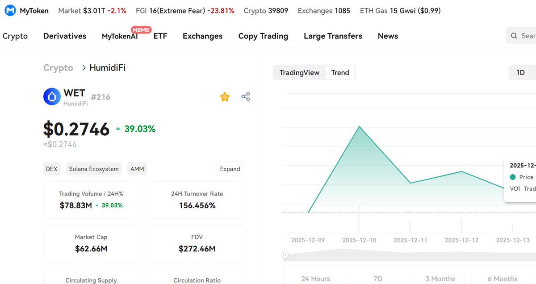
Task: Click the MEME badge on MyTokenAI
Action: pyautogui.click(x=141, y=29)
